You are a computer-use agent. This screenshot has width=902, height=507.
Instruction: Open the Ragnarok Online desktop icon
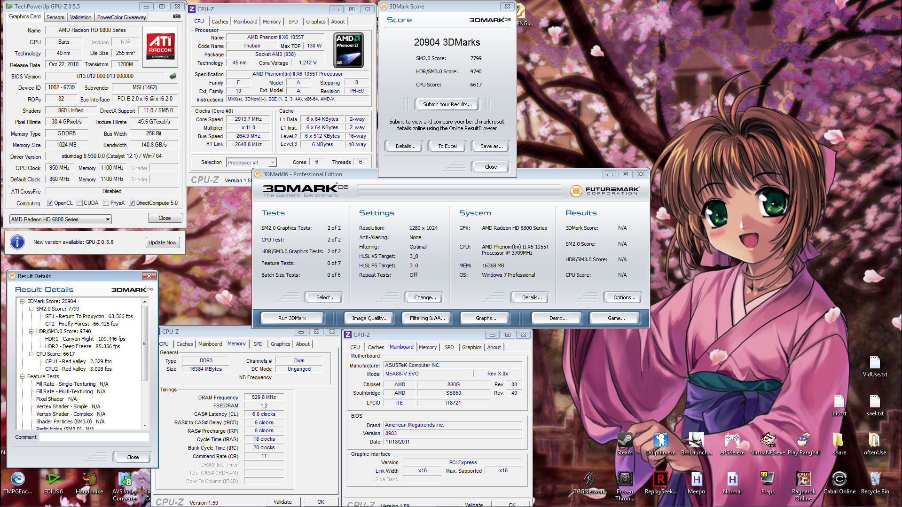click(x=803, y=486)
